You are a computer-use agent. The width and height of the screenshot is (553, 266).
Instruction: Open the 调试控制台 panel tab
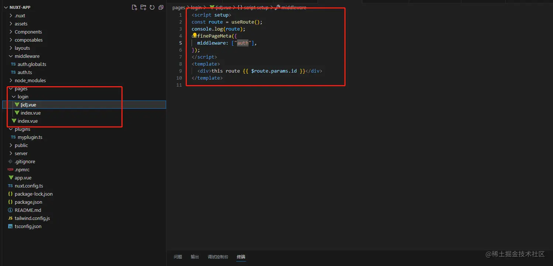[x=218, y=257]
